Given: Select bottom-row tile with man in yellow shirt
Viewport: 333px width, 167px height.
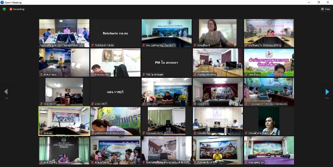Looking at the screenshot, I should coord(218,150).
